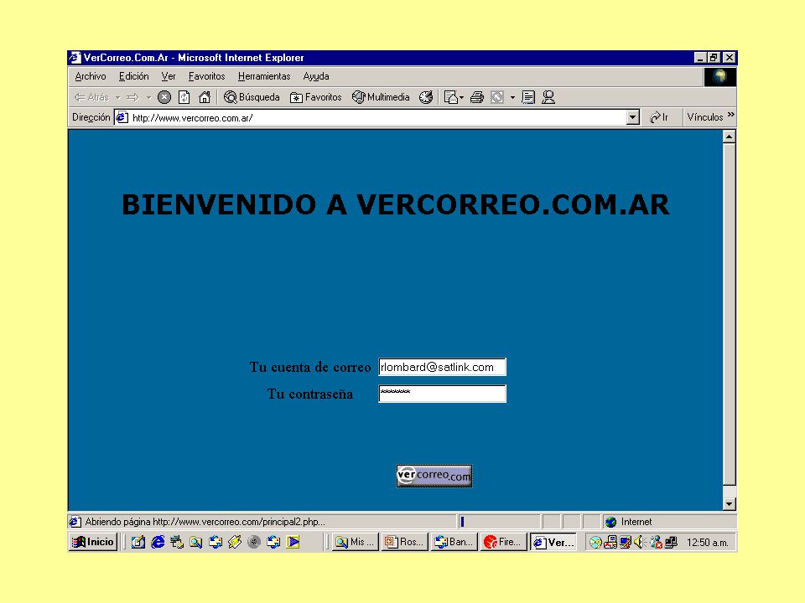Expand the Vínculos links chevron
This screenshot has width=805, height=603.
(731, 115)
